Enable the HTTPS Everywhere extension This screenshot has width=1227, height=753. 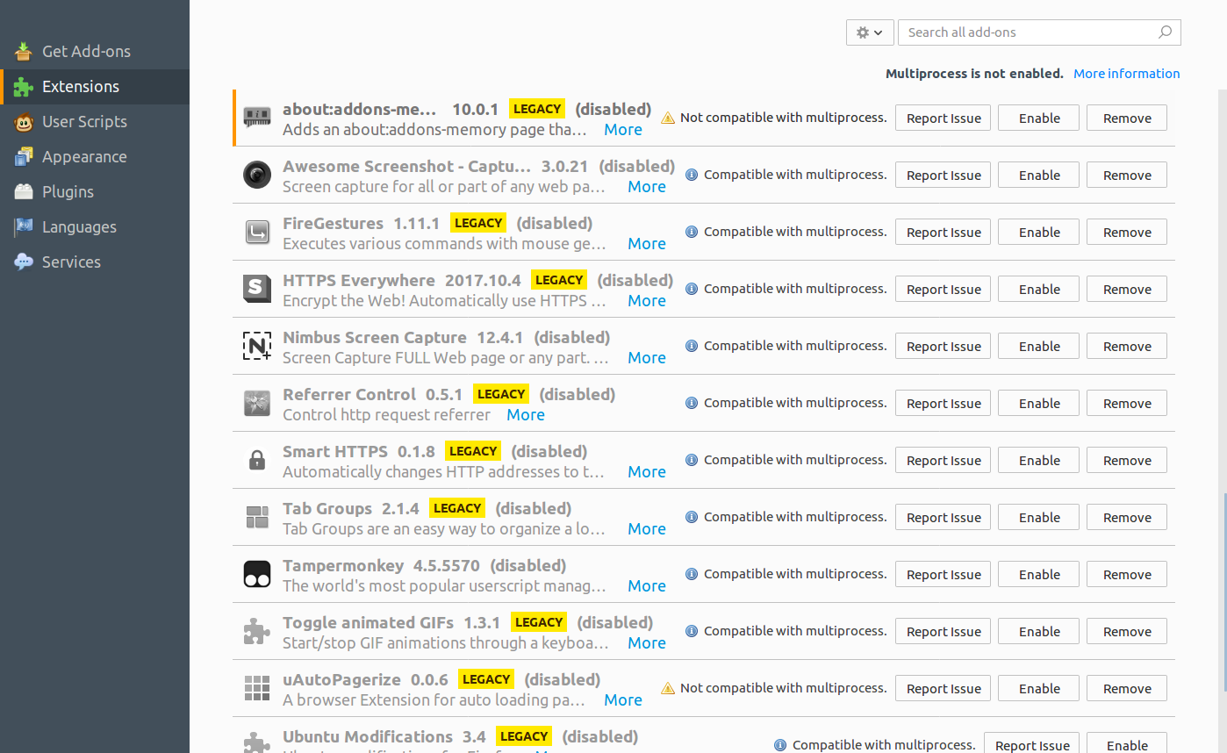[x=1039, y=289]
